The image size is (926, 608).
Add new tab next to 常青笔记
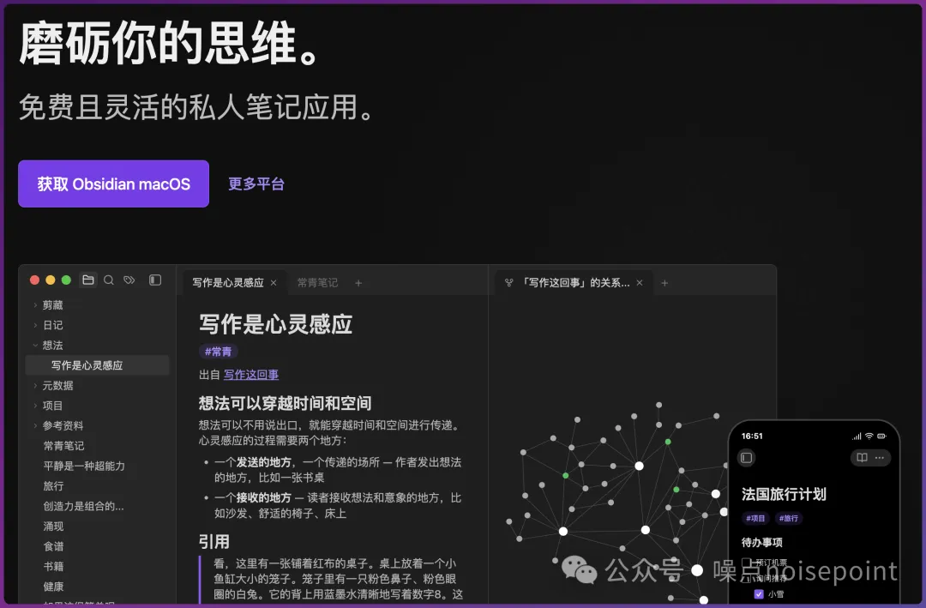[x=358, y=283]
